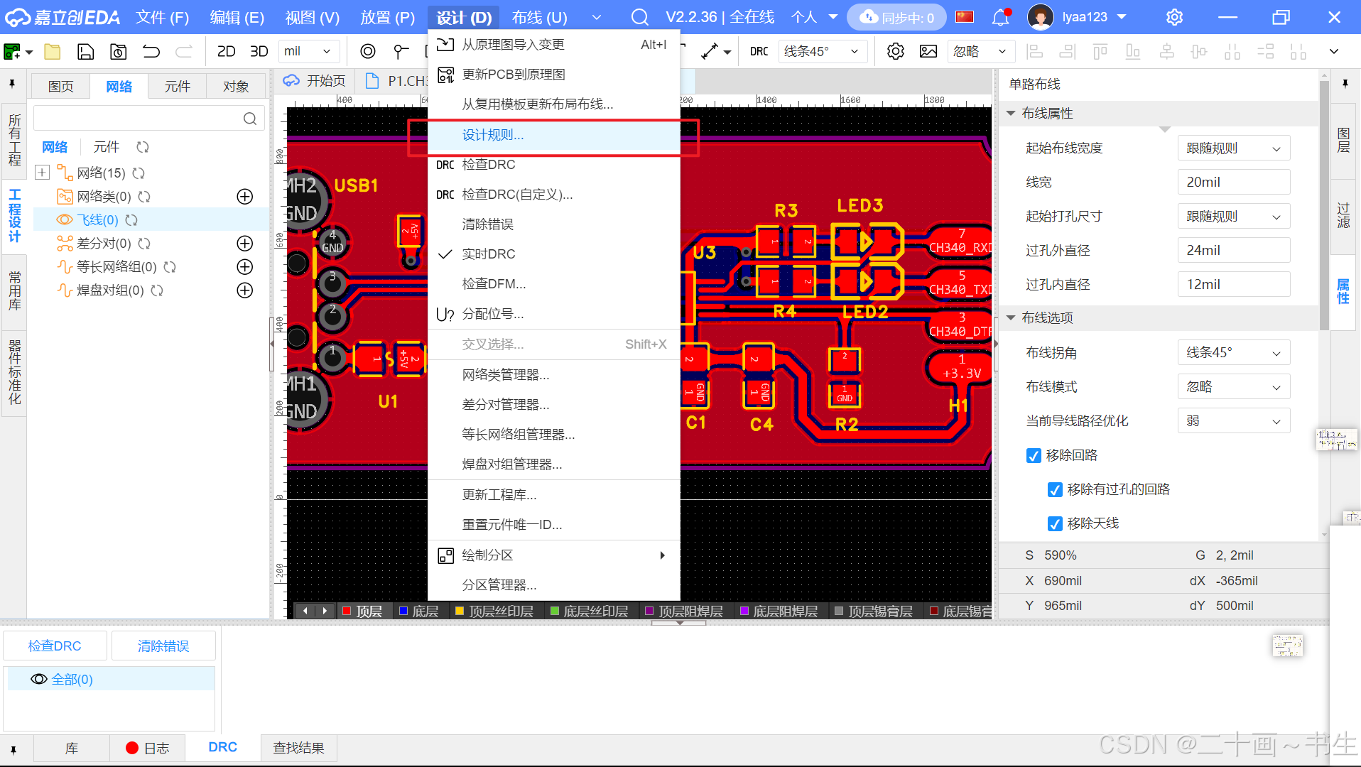Viewport: 1361px width, 767px height.
Task: Search networks with magnifier icon
Action: coord(249,119)
